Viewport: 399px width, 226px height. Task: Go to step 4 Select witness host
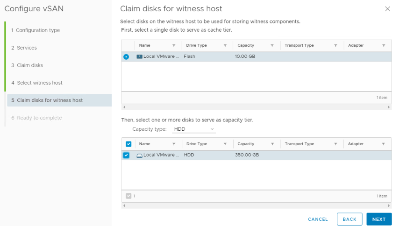[x=39, y=83]
